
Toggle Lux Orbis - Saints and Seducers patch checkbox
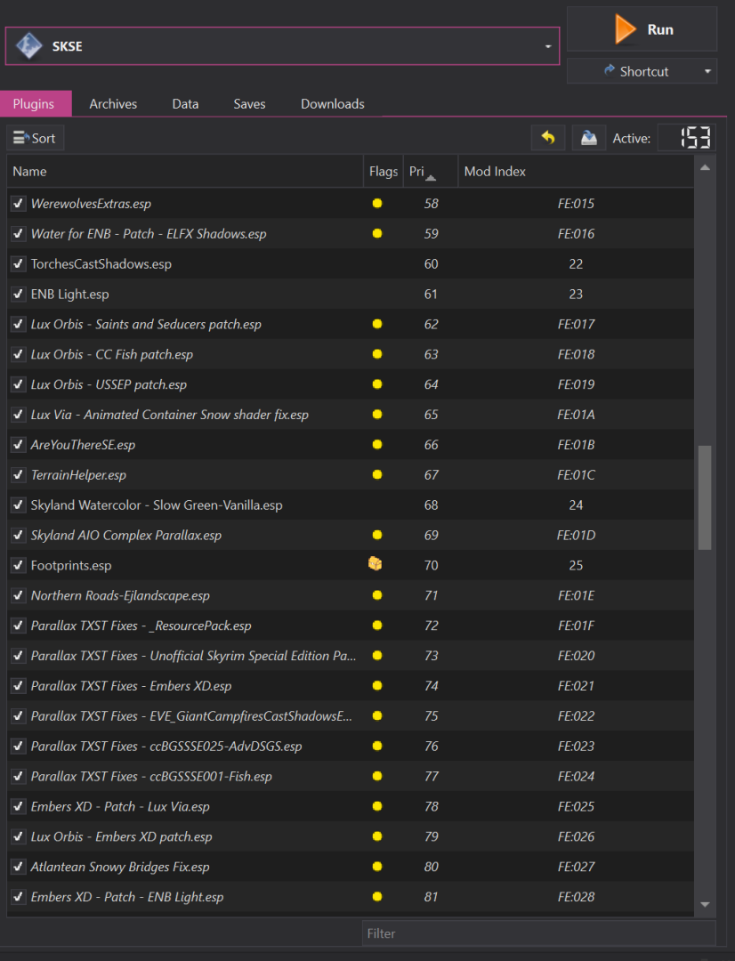[19, 324]
